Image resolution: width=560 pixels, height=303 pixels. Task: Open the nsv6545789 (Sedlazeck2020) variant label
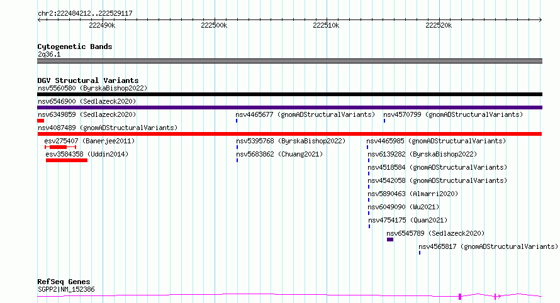[x=435, y=233]
